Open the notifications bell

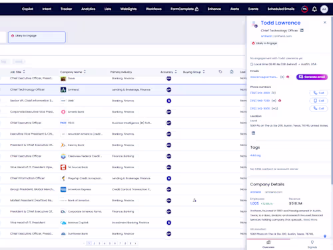pos(314,9)
